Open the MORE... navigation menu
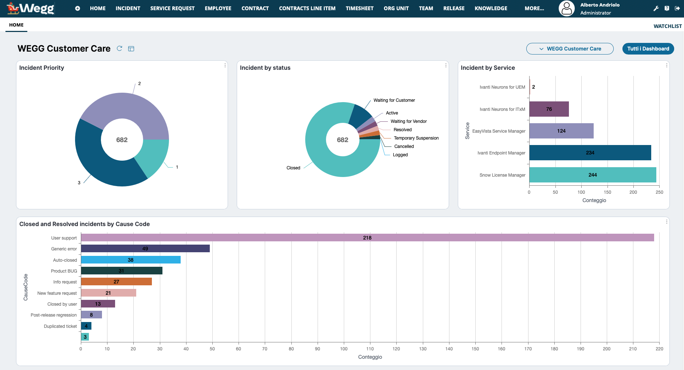This screenshot has width=684, height=370. [x=534, y=8]
